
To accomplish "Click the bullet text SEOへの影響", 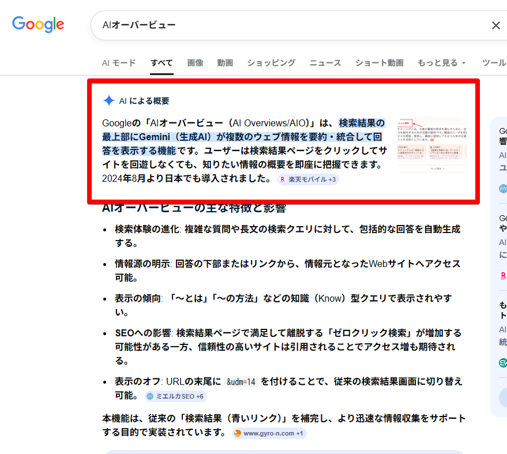I will [x=143, y=333].
